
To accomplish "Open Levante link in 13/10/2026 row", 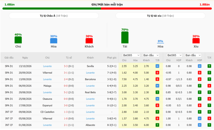I will [x=47, y=66].
